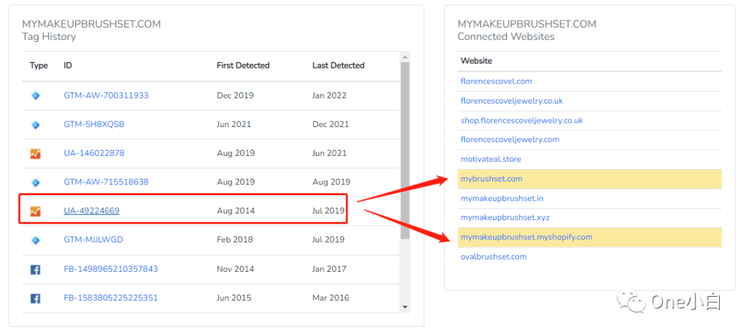Viewport: 746px width, 334px height.
Task: Open the mymakeupbrushset.xyz link
Action: [x=505, y=217]
